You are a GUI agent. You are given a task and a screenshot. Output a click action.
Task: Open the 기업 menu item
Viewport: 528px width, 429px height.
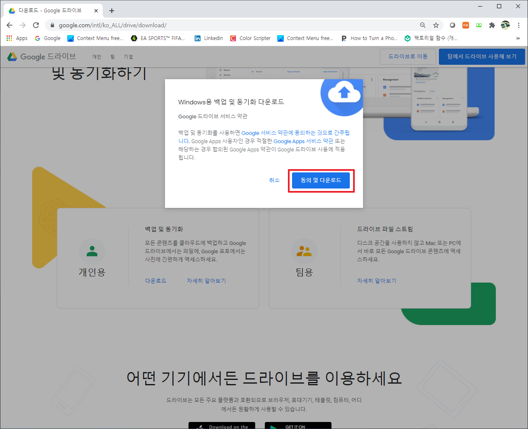128,57
